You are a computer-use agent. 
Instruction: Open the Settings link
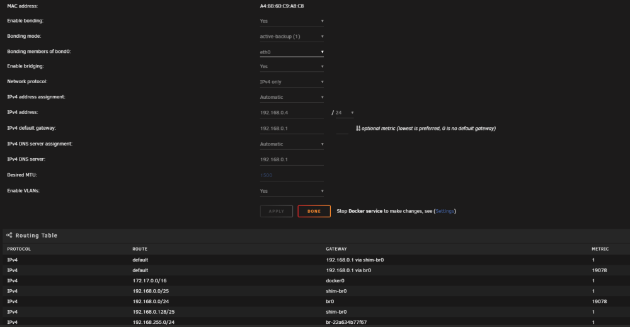pyautogui.click(x=445, y=211)
